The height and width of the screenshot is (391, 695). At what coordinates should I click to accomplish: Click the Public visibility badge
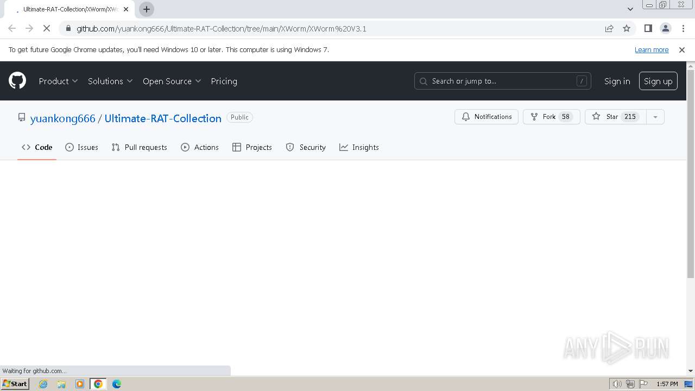(239, 117)
